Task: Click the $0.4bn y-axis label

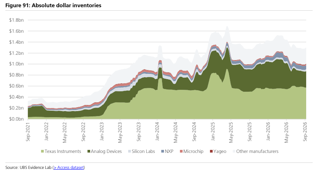Action: [16, 97]
